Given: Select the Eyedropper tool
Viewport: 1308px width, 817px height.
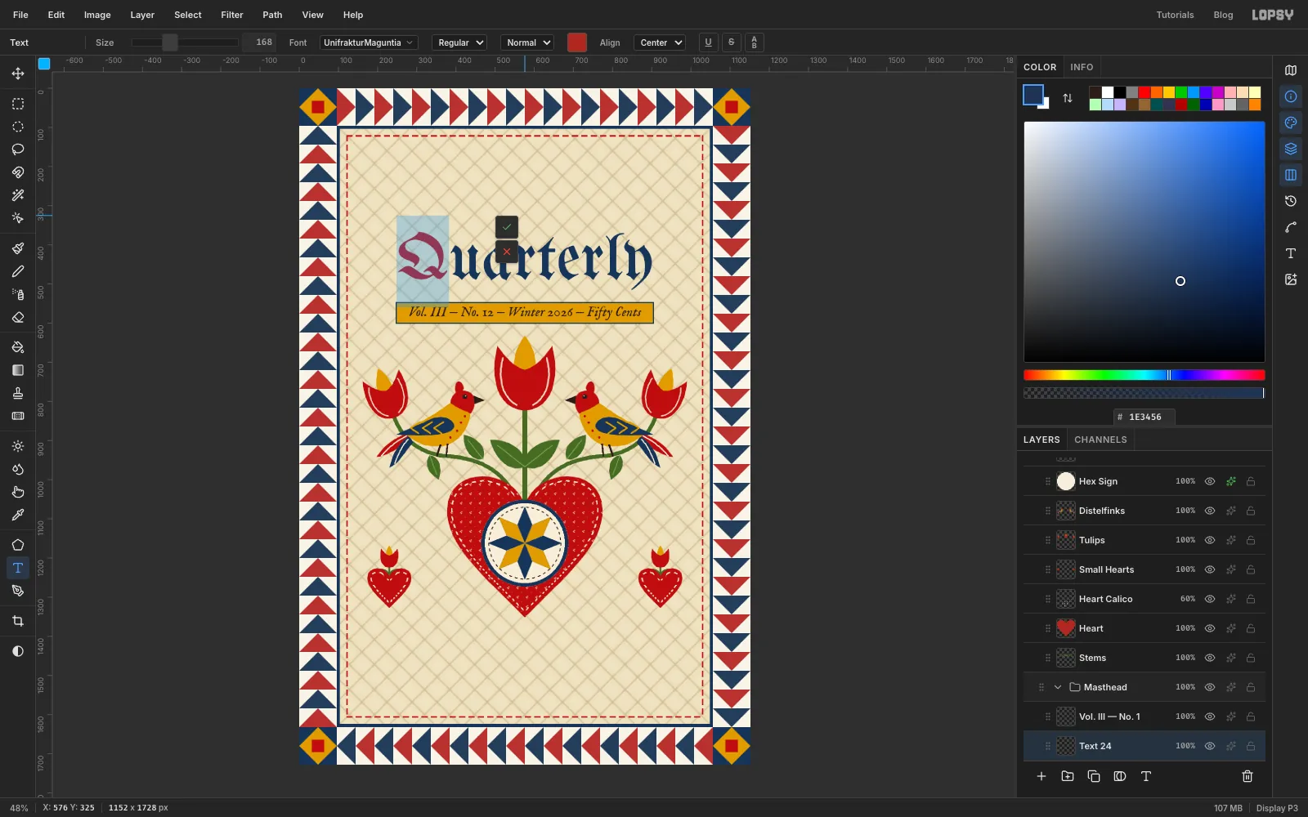Looking at the screenshot, I should (18, 515).
